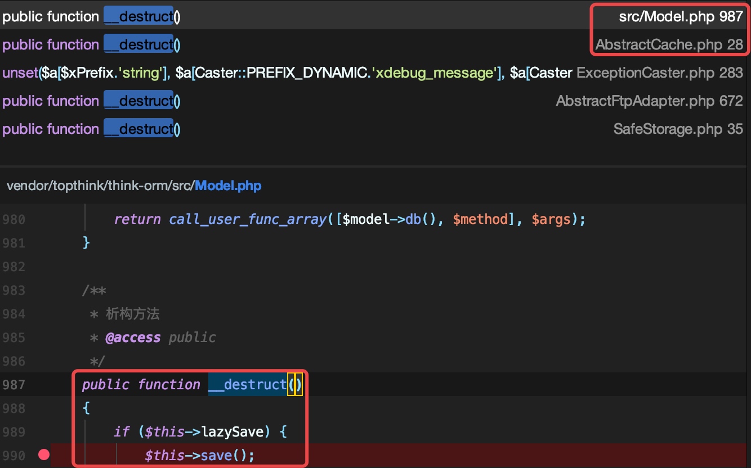Click 'xdebug_message' string in the results
Image resolution: width=751 pixels, height=468 pixels.
click(436, 73)
